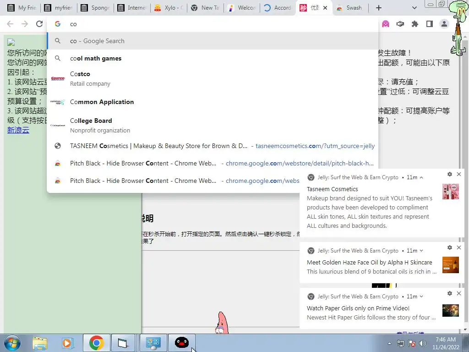Close the active 优酷 tab
This screenshot has height=352, width=469.
325,8
